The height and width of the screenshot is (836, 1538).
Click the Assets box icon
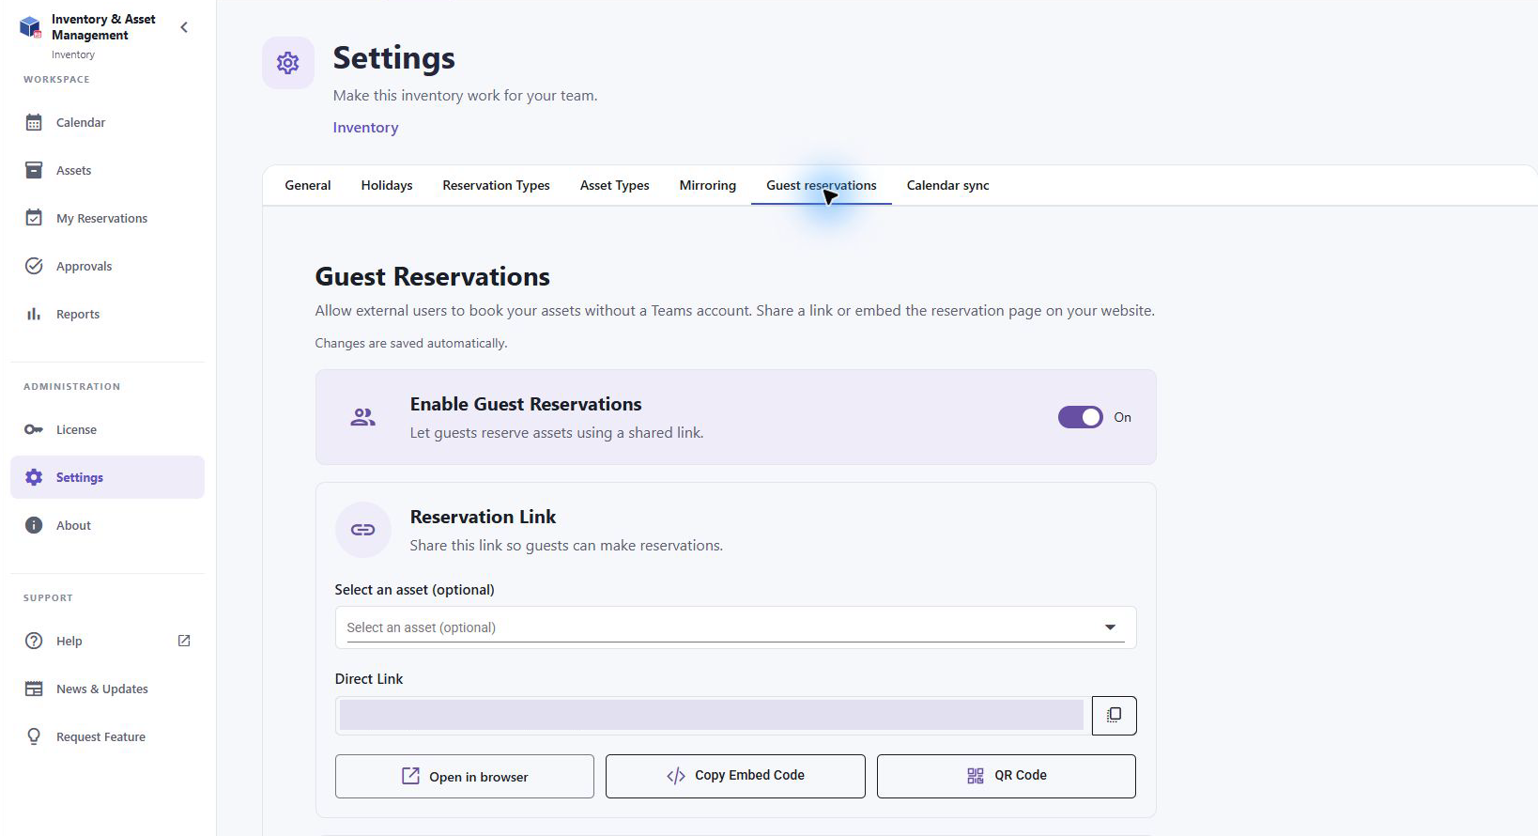coord(34,170)
